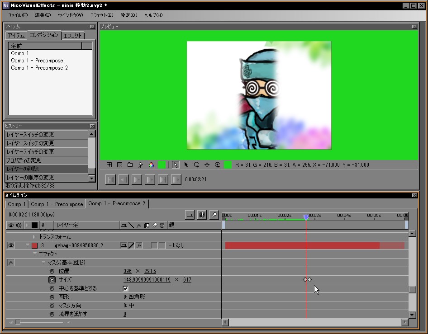Toggle the motion blur box on layer 3
428x334 pixels.
pos(154,245)
